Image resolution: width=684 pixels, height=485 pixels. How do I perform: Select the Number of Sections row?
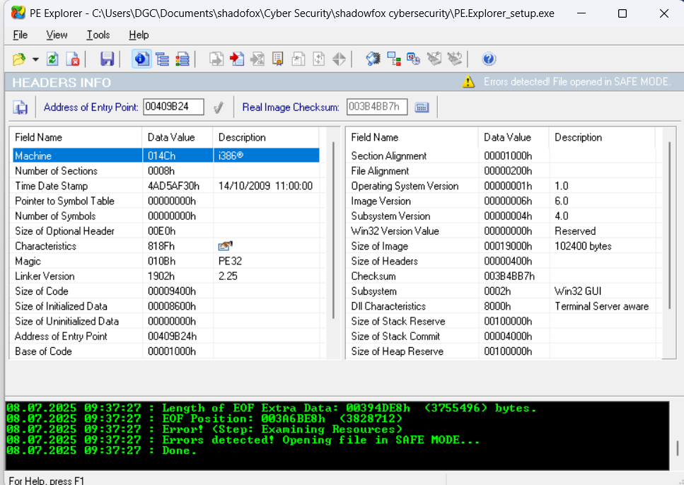[166, 171]
